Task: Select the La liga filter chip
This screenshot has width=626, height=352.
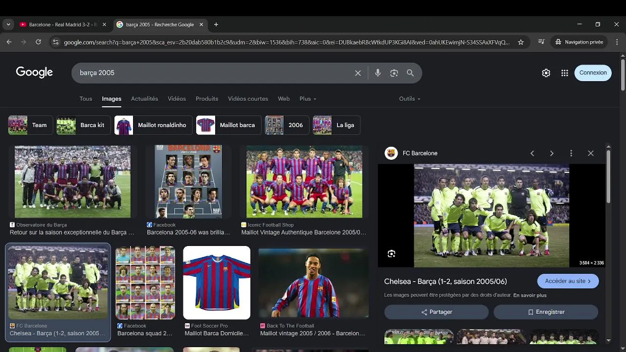Action: coord(336,125)
